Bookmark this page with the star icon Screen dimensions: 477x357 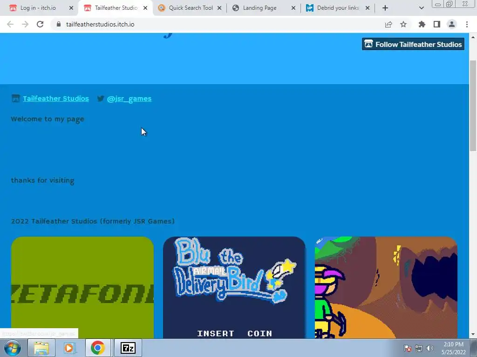[x=403, y=24]
